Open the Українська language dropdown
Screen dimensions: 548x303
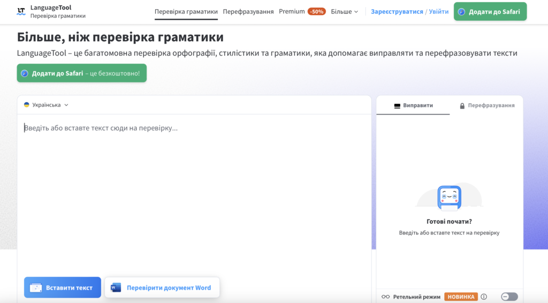tap(46, 105)
